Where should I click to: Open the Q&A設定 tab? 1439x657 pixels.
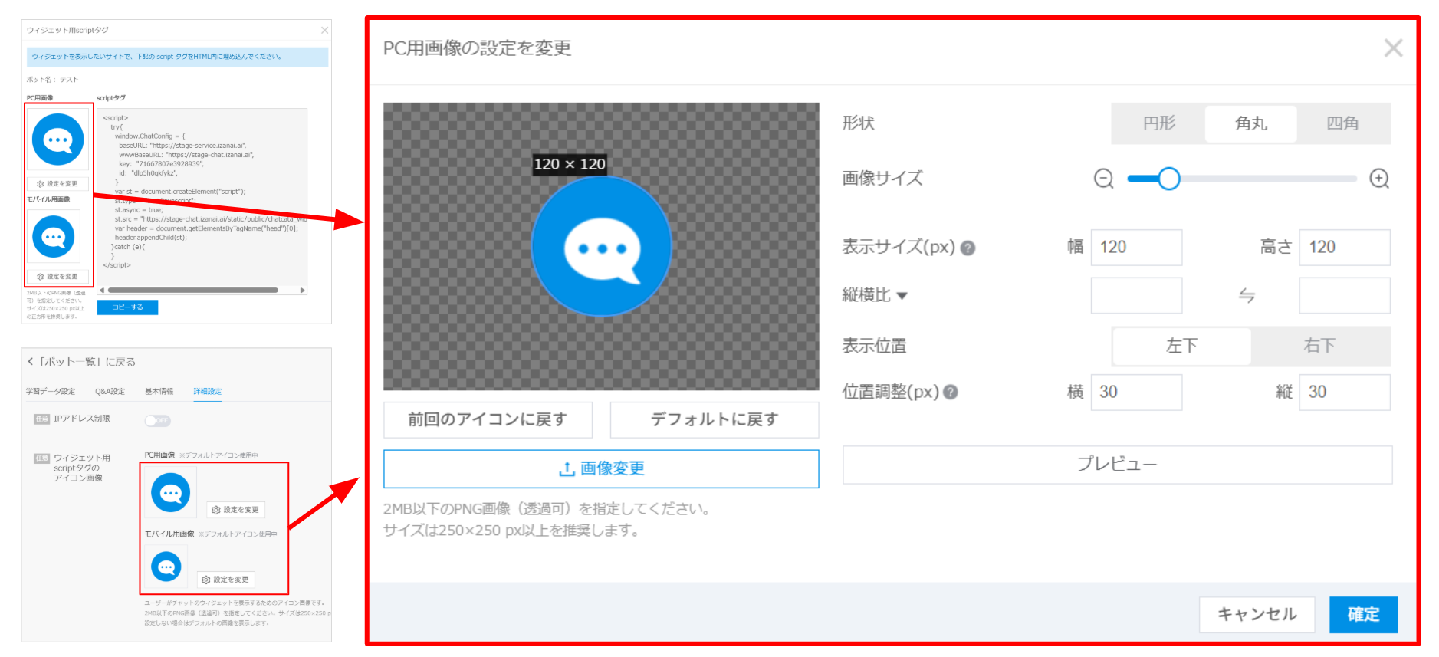click(x=110, y=392)
